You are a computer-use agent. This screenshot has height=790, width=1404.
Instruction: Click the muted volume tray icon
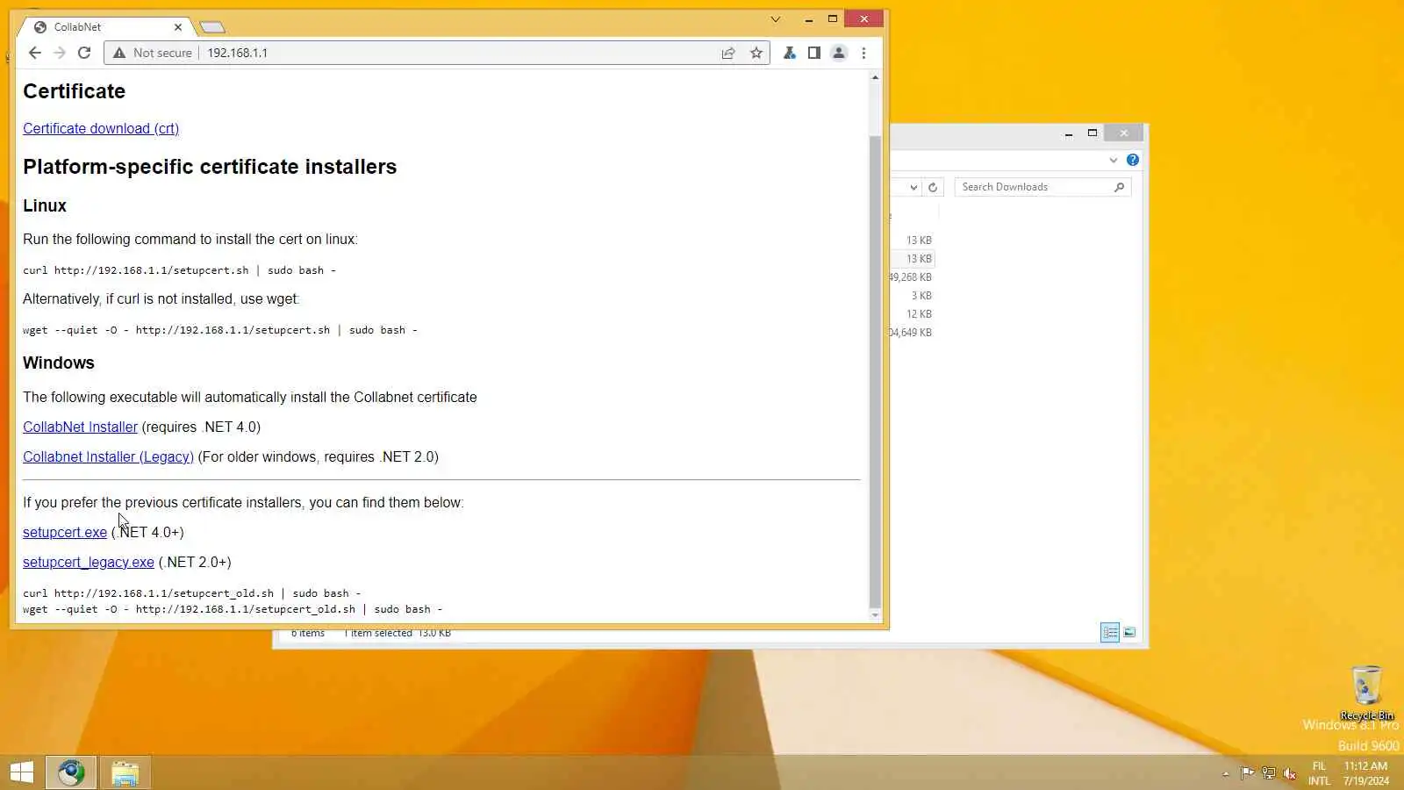tap(1289, 773)
